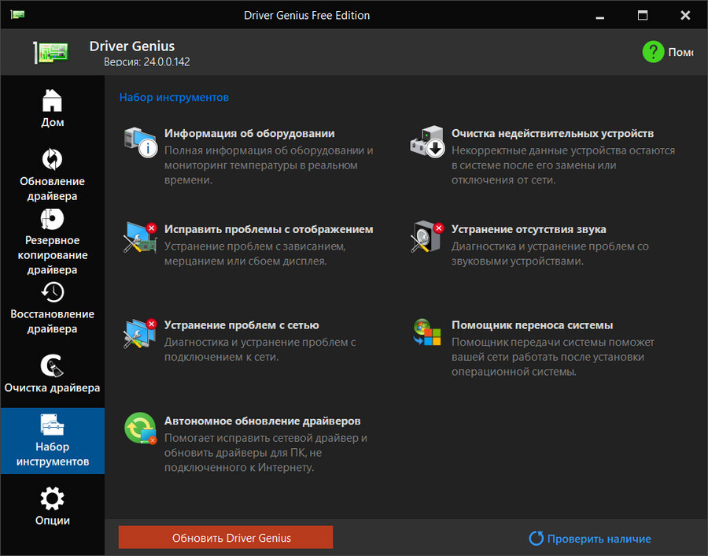Open Очистка драйвера broom icon

click(x=53, y=365)
